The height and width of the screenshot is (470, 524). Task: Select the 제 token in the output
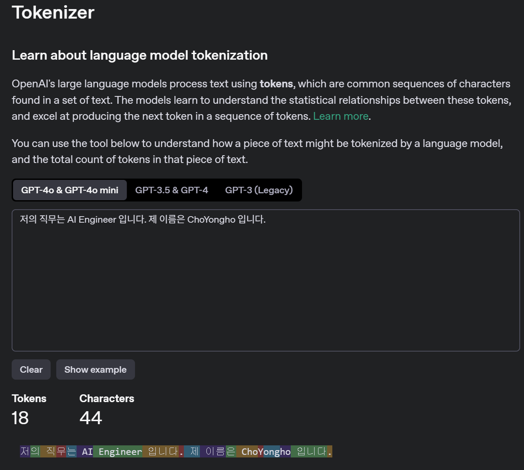[192, 451]
